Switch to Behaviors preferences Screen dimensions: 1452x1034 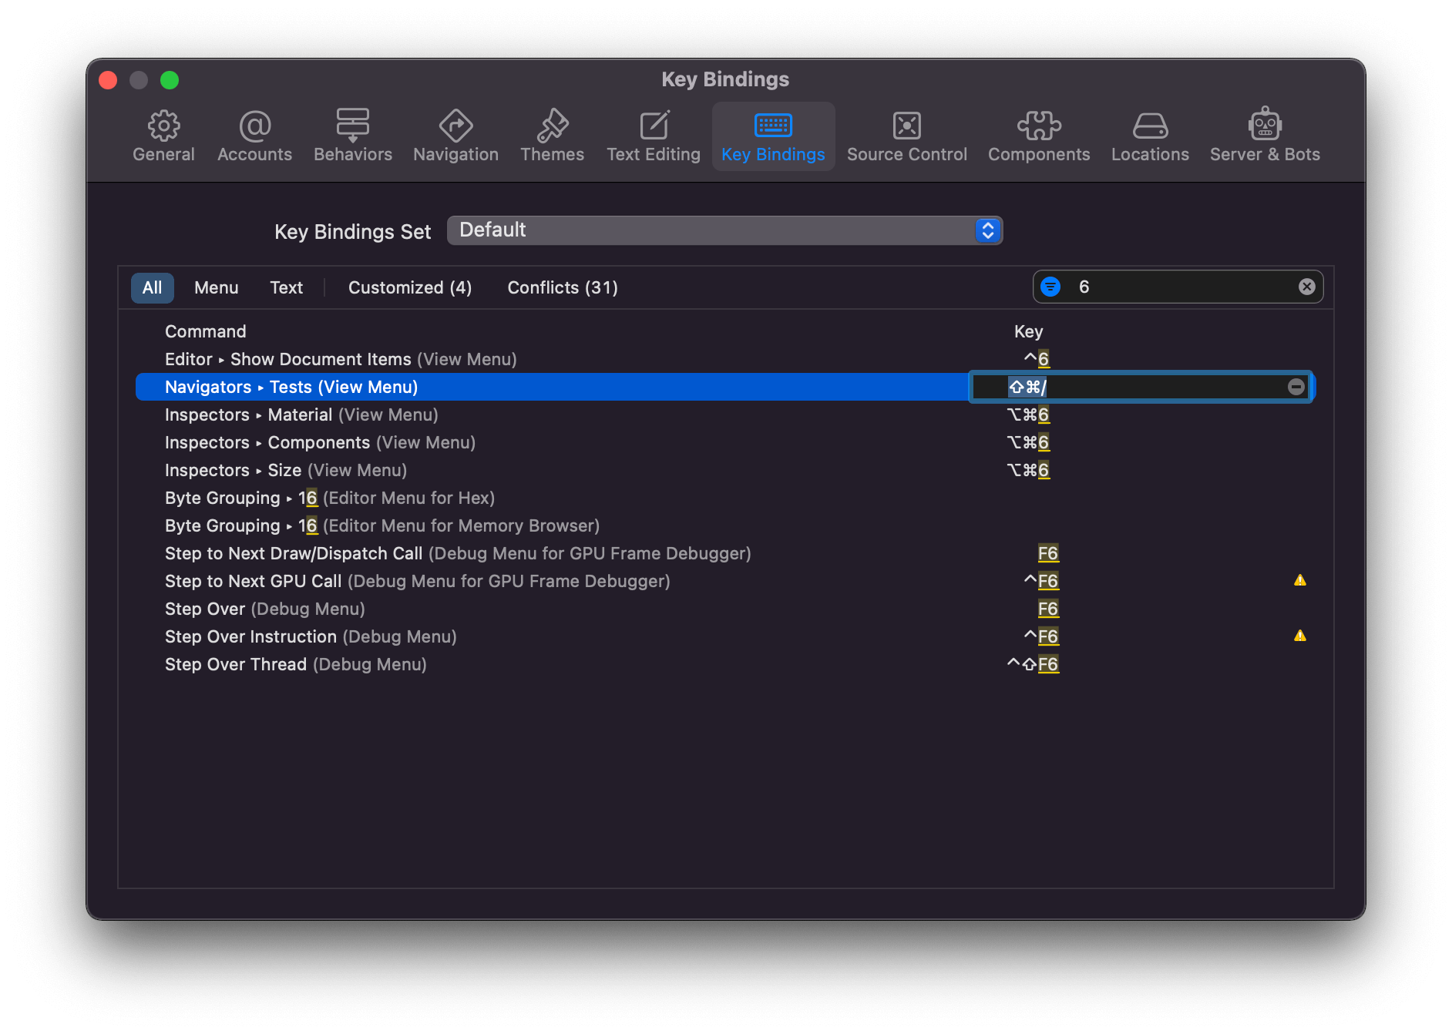click(352, 136)
